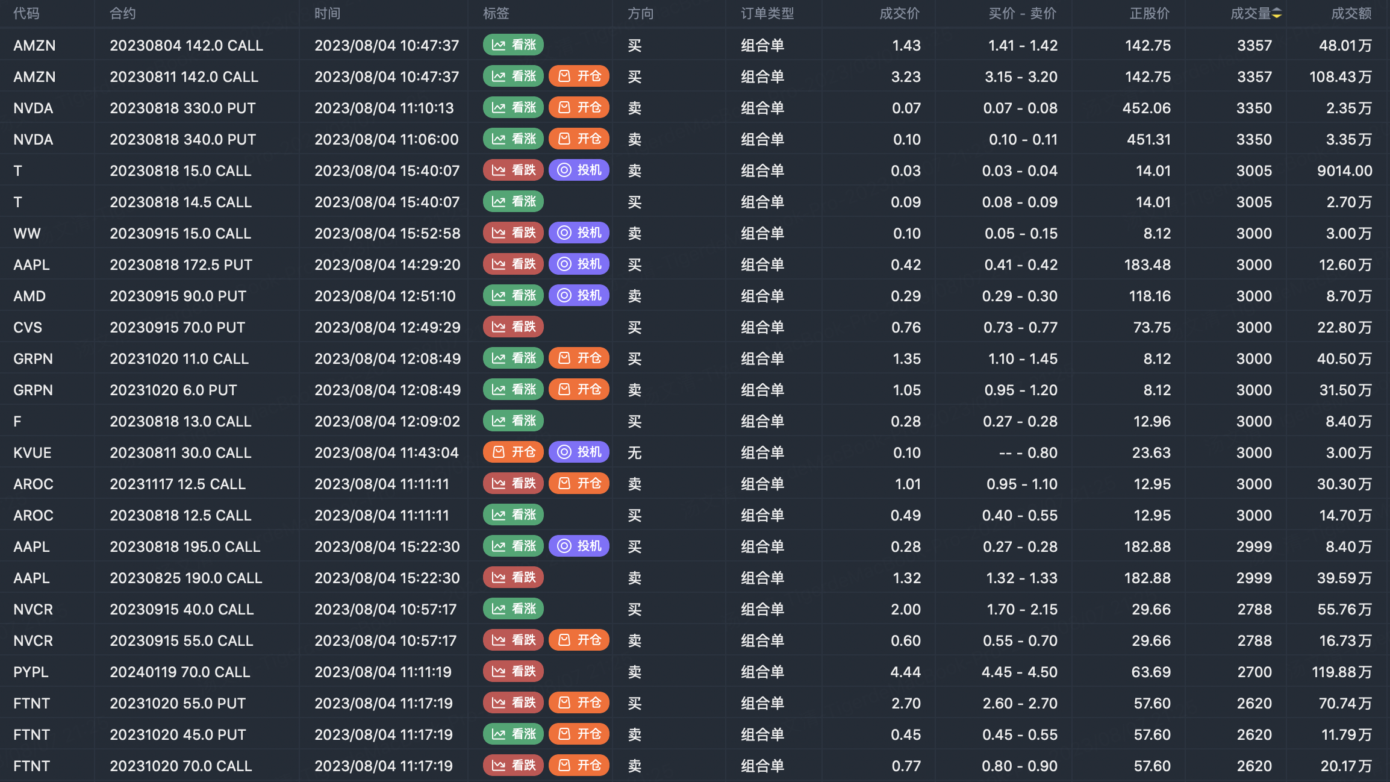
Task: Select the GRPN 20231020 6.0 PUT contract
Action: click(173, 390)
